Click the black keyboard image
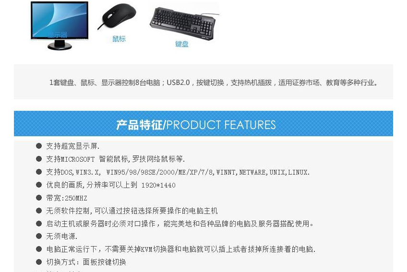The height and width of the screenshot is (272, 407). point(185,23)
